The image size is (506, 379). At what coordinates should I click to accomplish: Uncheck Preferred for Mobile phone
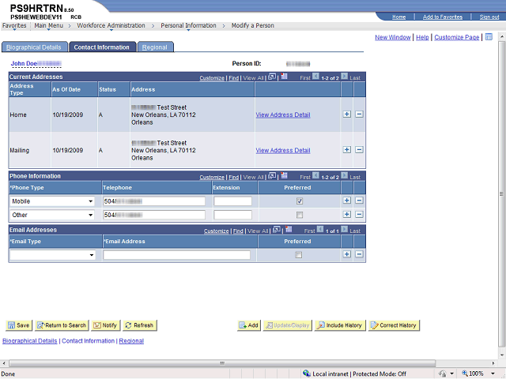click(x=299, y=201)
